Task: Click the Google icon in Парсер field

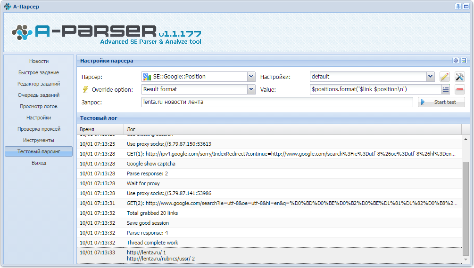Action: (147, 77)
